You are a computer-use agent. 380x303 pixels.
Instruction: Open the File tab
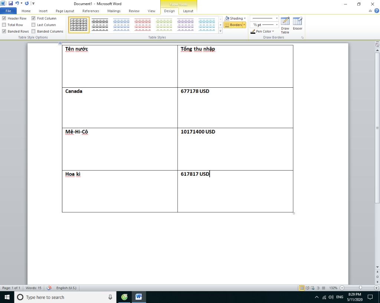(8, 11)
